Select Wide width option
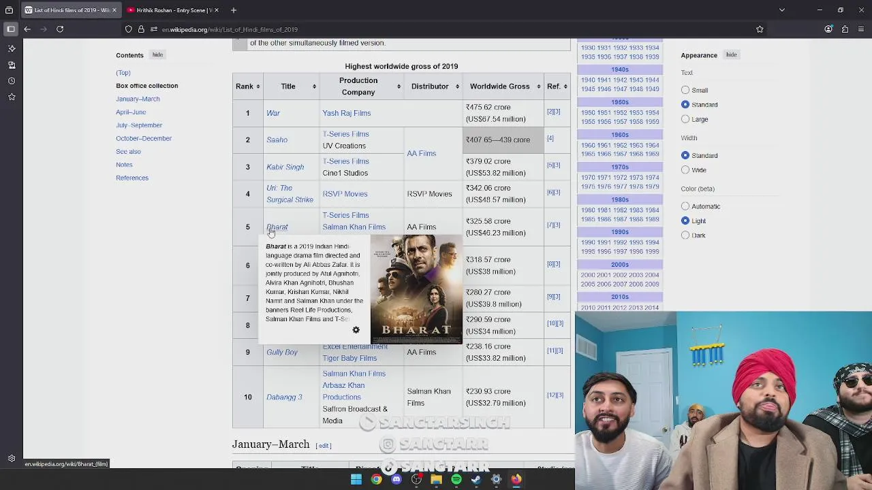This screenshot has width=872, height=490. click(685, 169)
